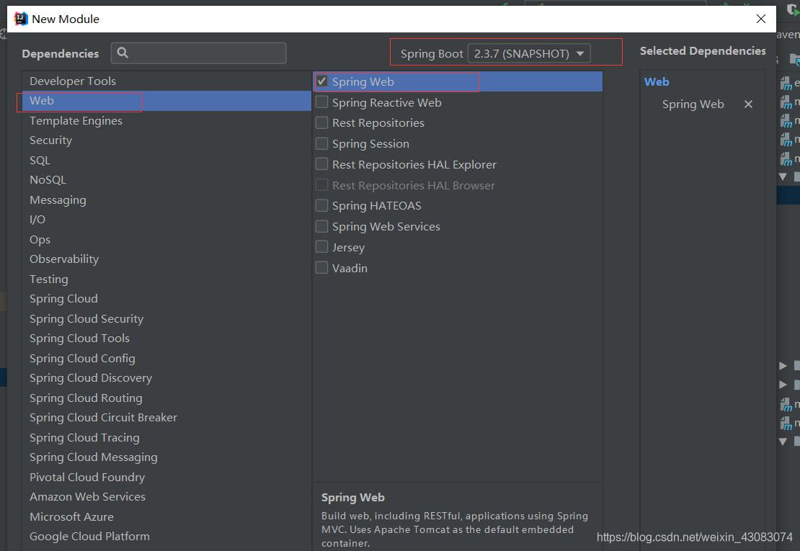The image size is (800, 551).
Task: Check the Jersey dependency box
Action: (322, 247)
